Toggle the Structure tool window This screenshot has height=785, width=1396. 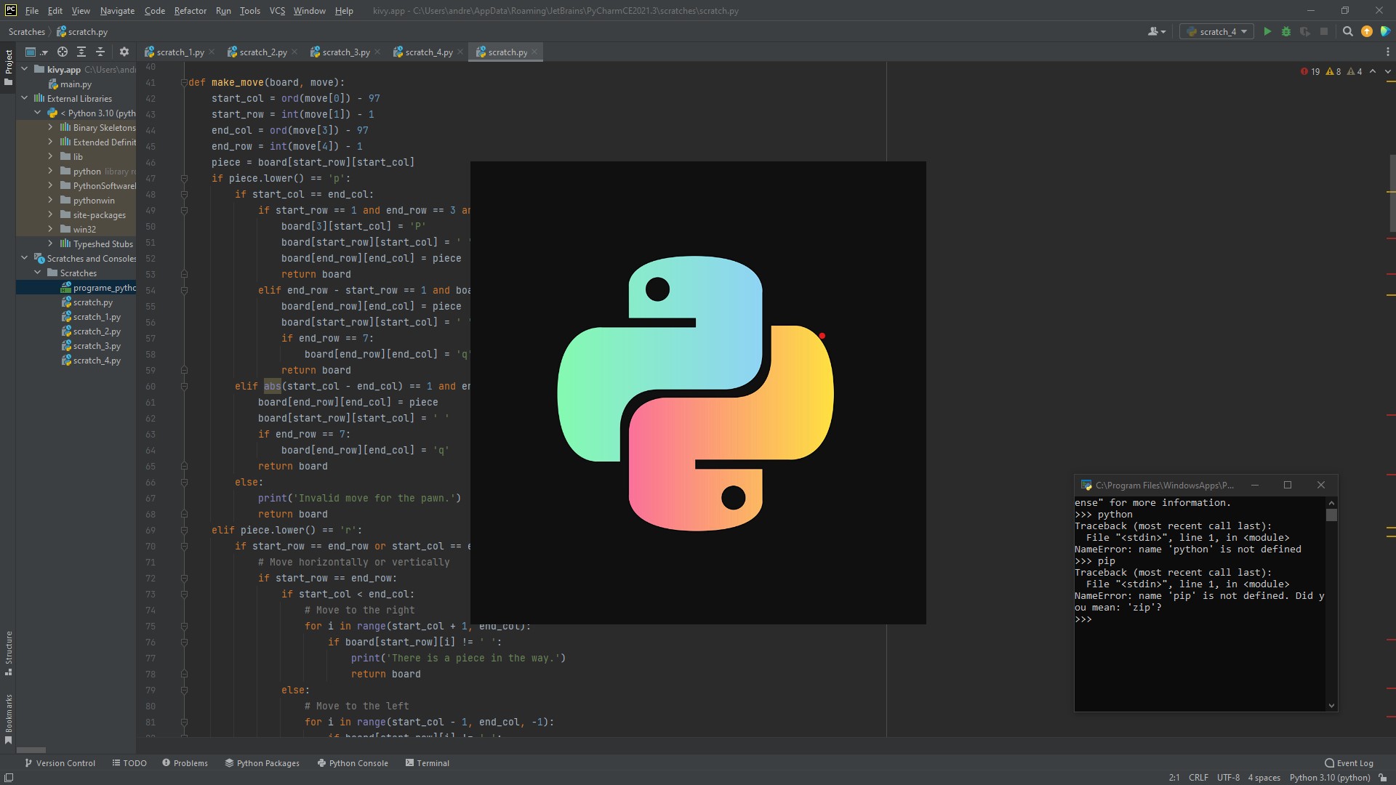pos(8,653)
